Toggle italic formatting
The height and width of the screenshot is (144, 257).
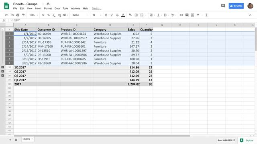(112, 15)
